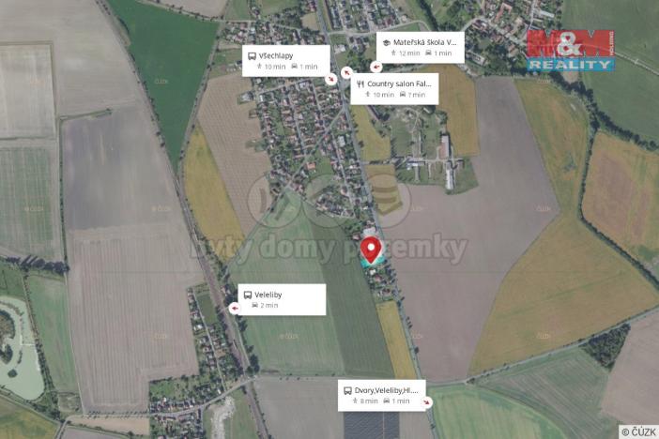659x439 pixels.
Task: Click the red property location pin
Action: 371,250
